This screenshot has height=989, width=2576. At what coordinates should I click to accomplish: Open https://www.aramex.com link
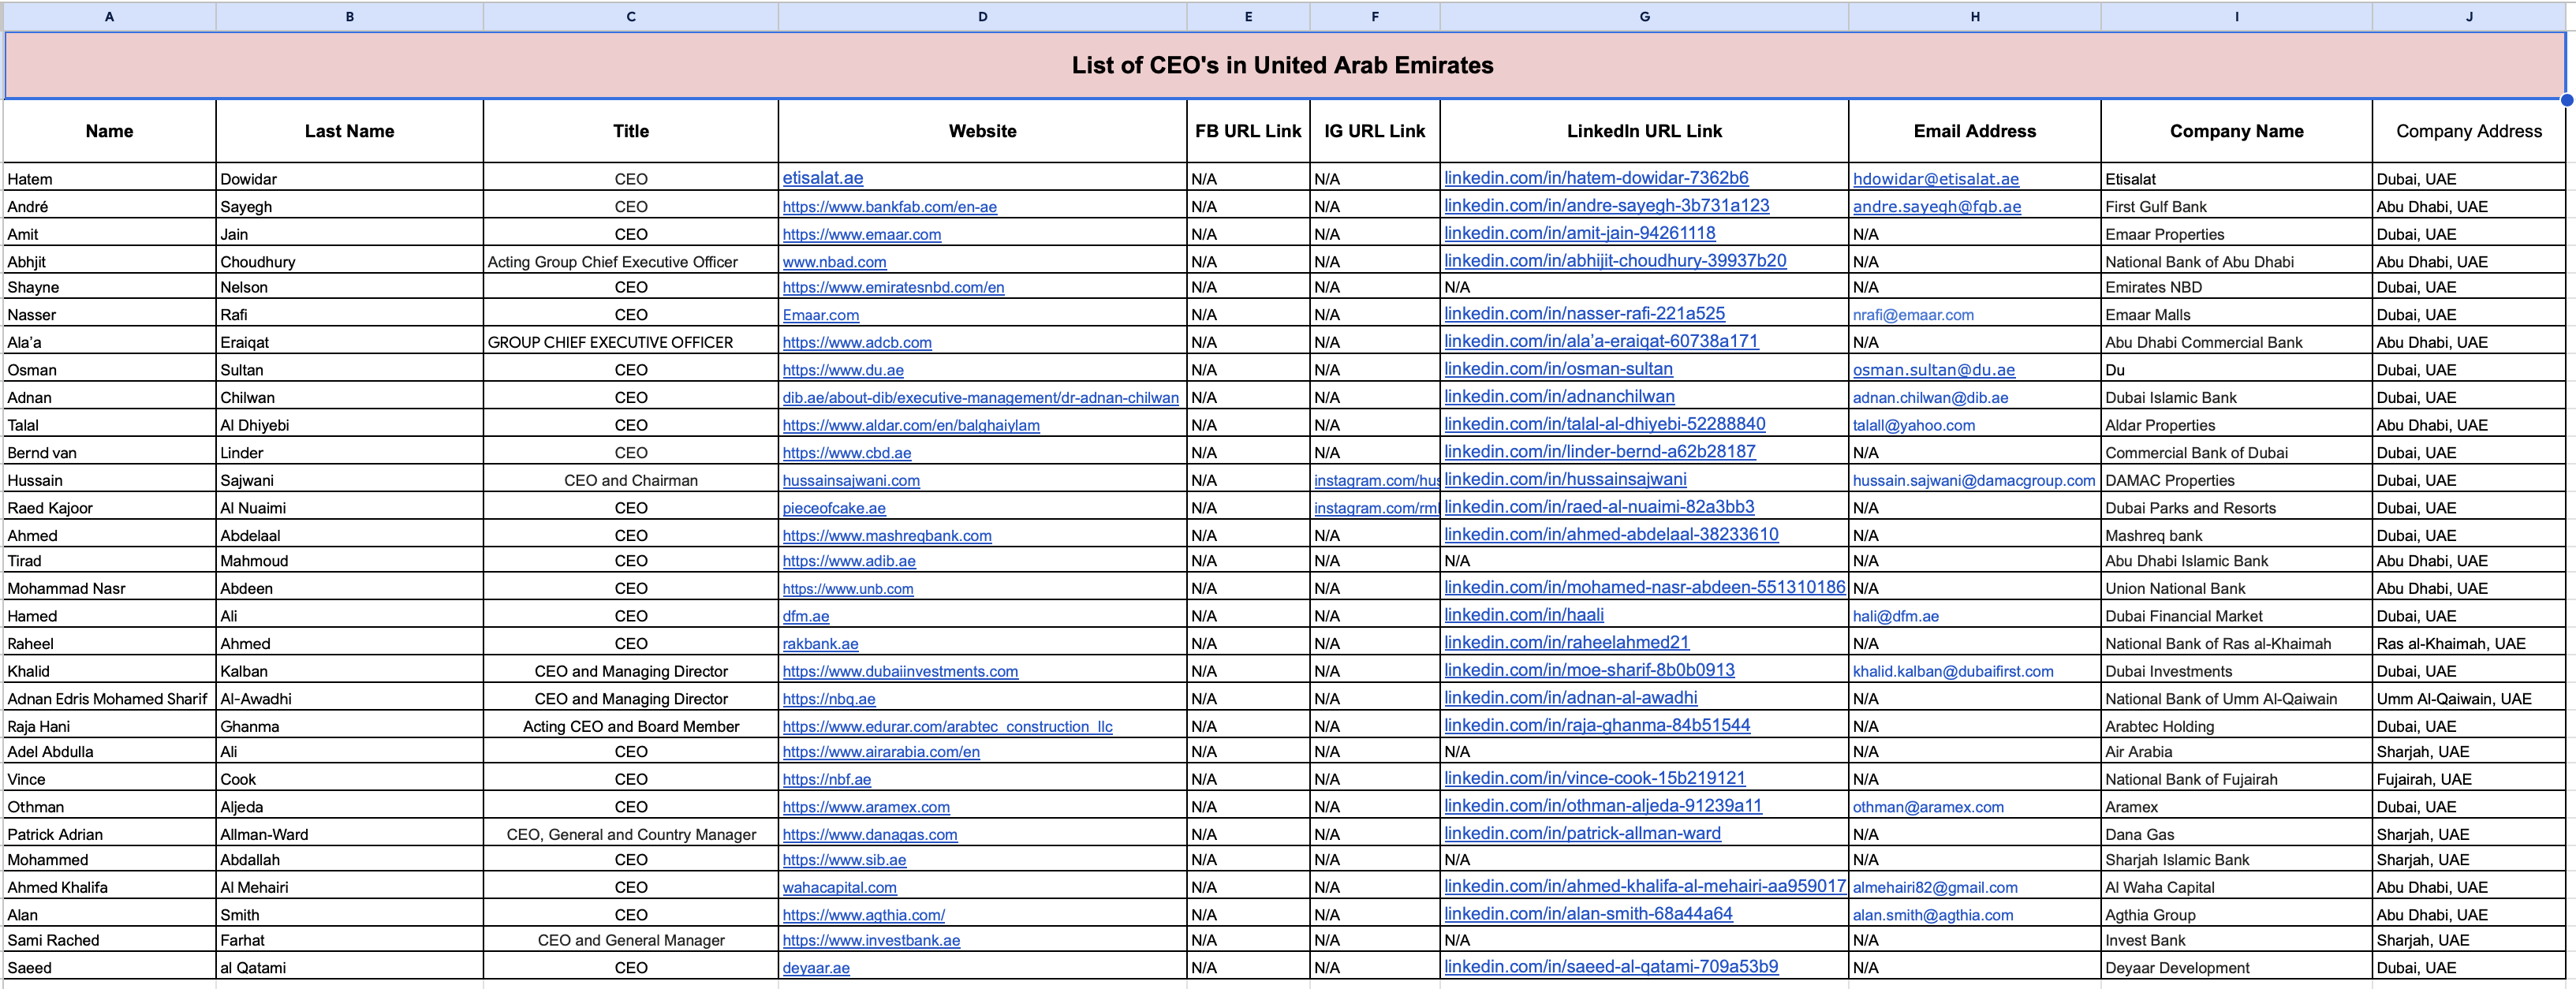(x=865, y=807)
